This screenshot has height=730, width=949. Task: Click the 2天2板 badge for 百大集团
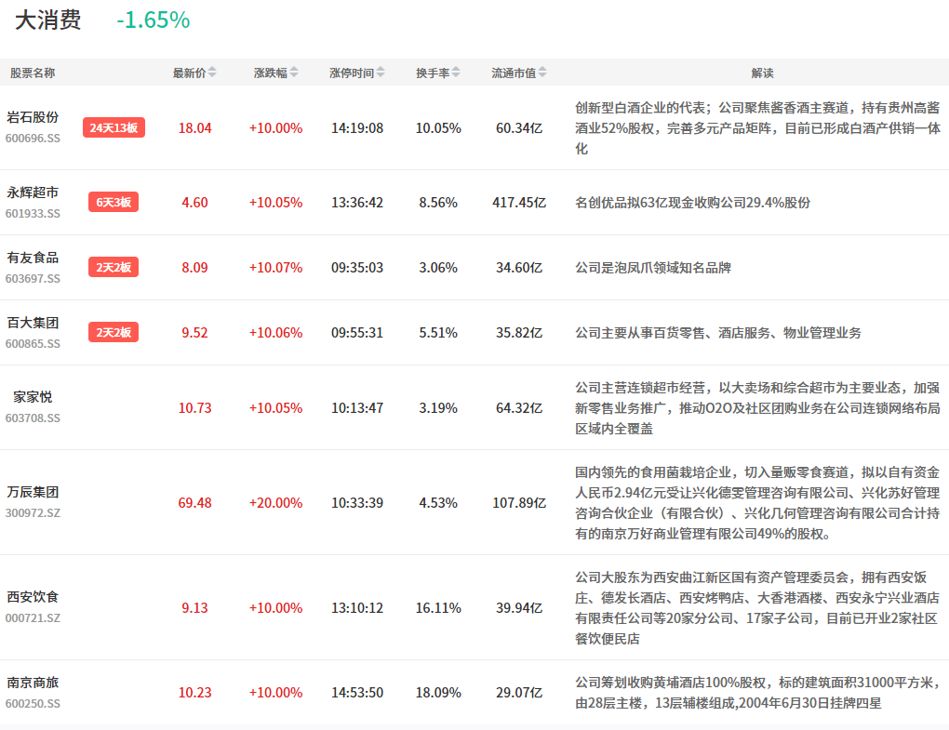point(114,332)
